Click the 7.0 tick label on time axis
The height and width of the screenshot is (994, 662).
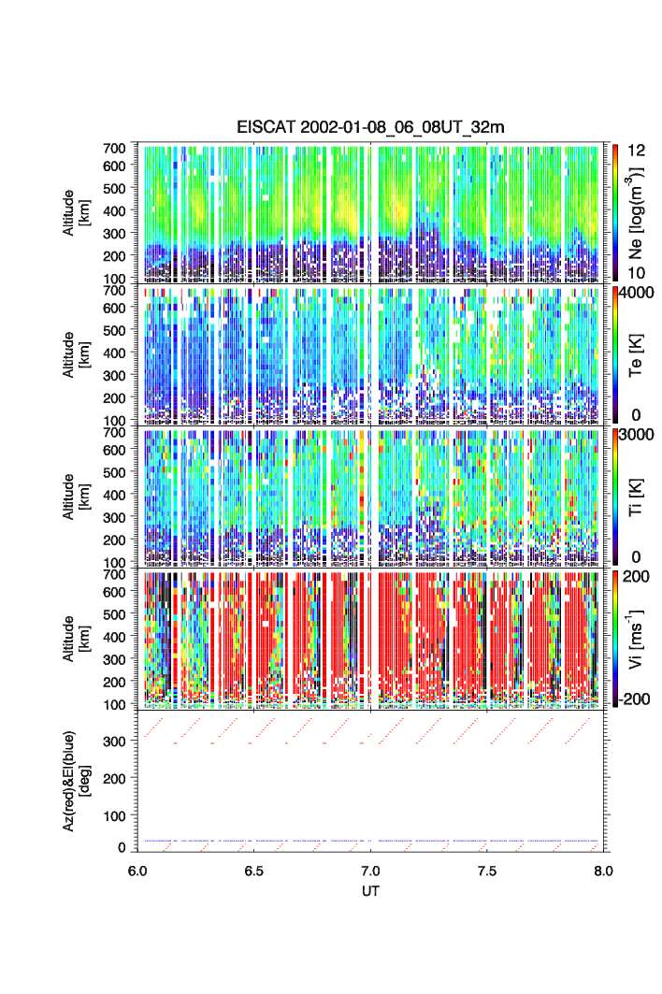370,870
